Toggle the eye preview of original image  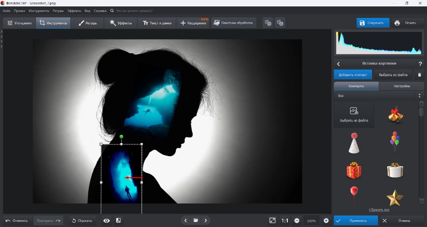(x=107, y=221)
